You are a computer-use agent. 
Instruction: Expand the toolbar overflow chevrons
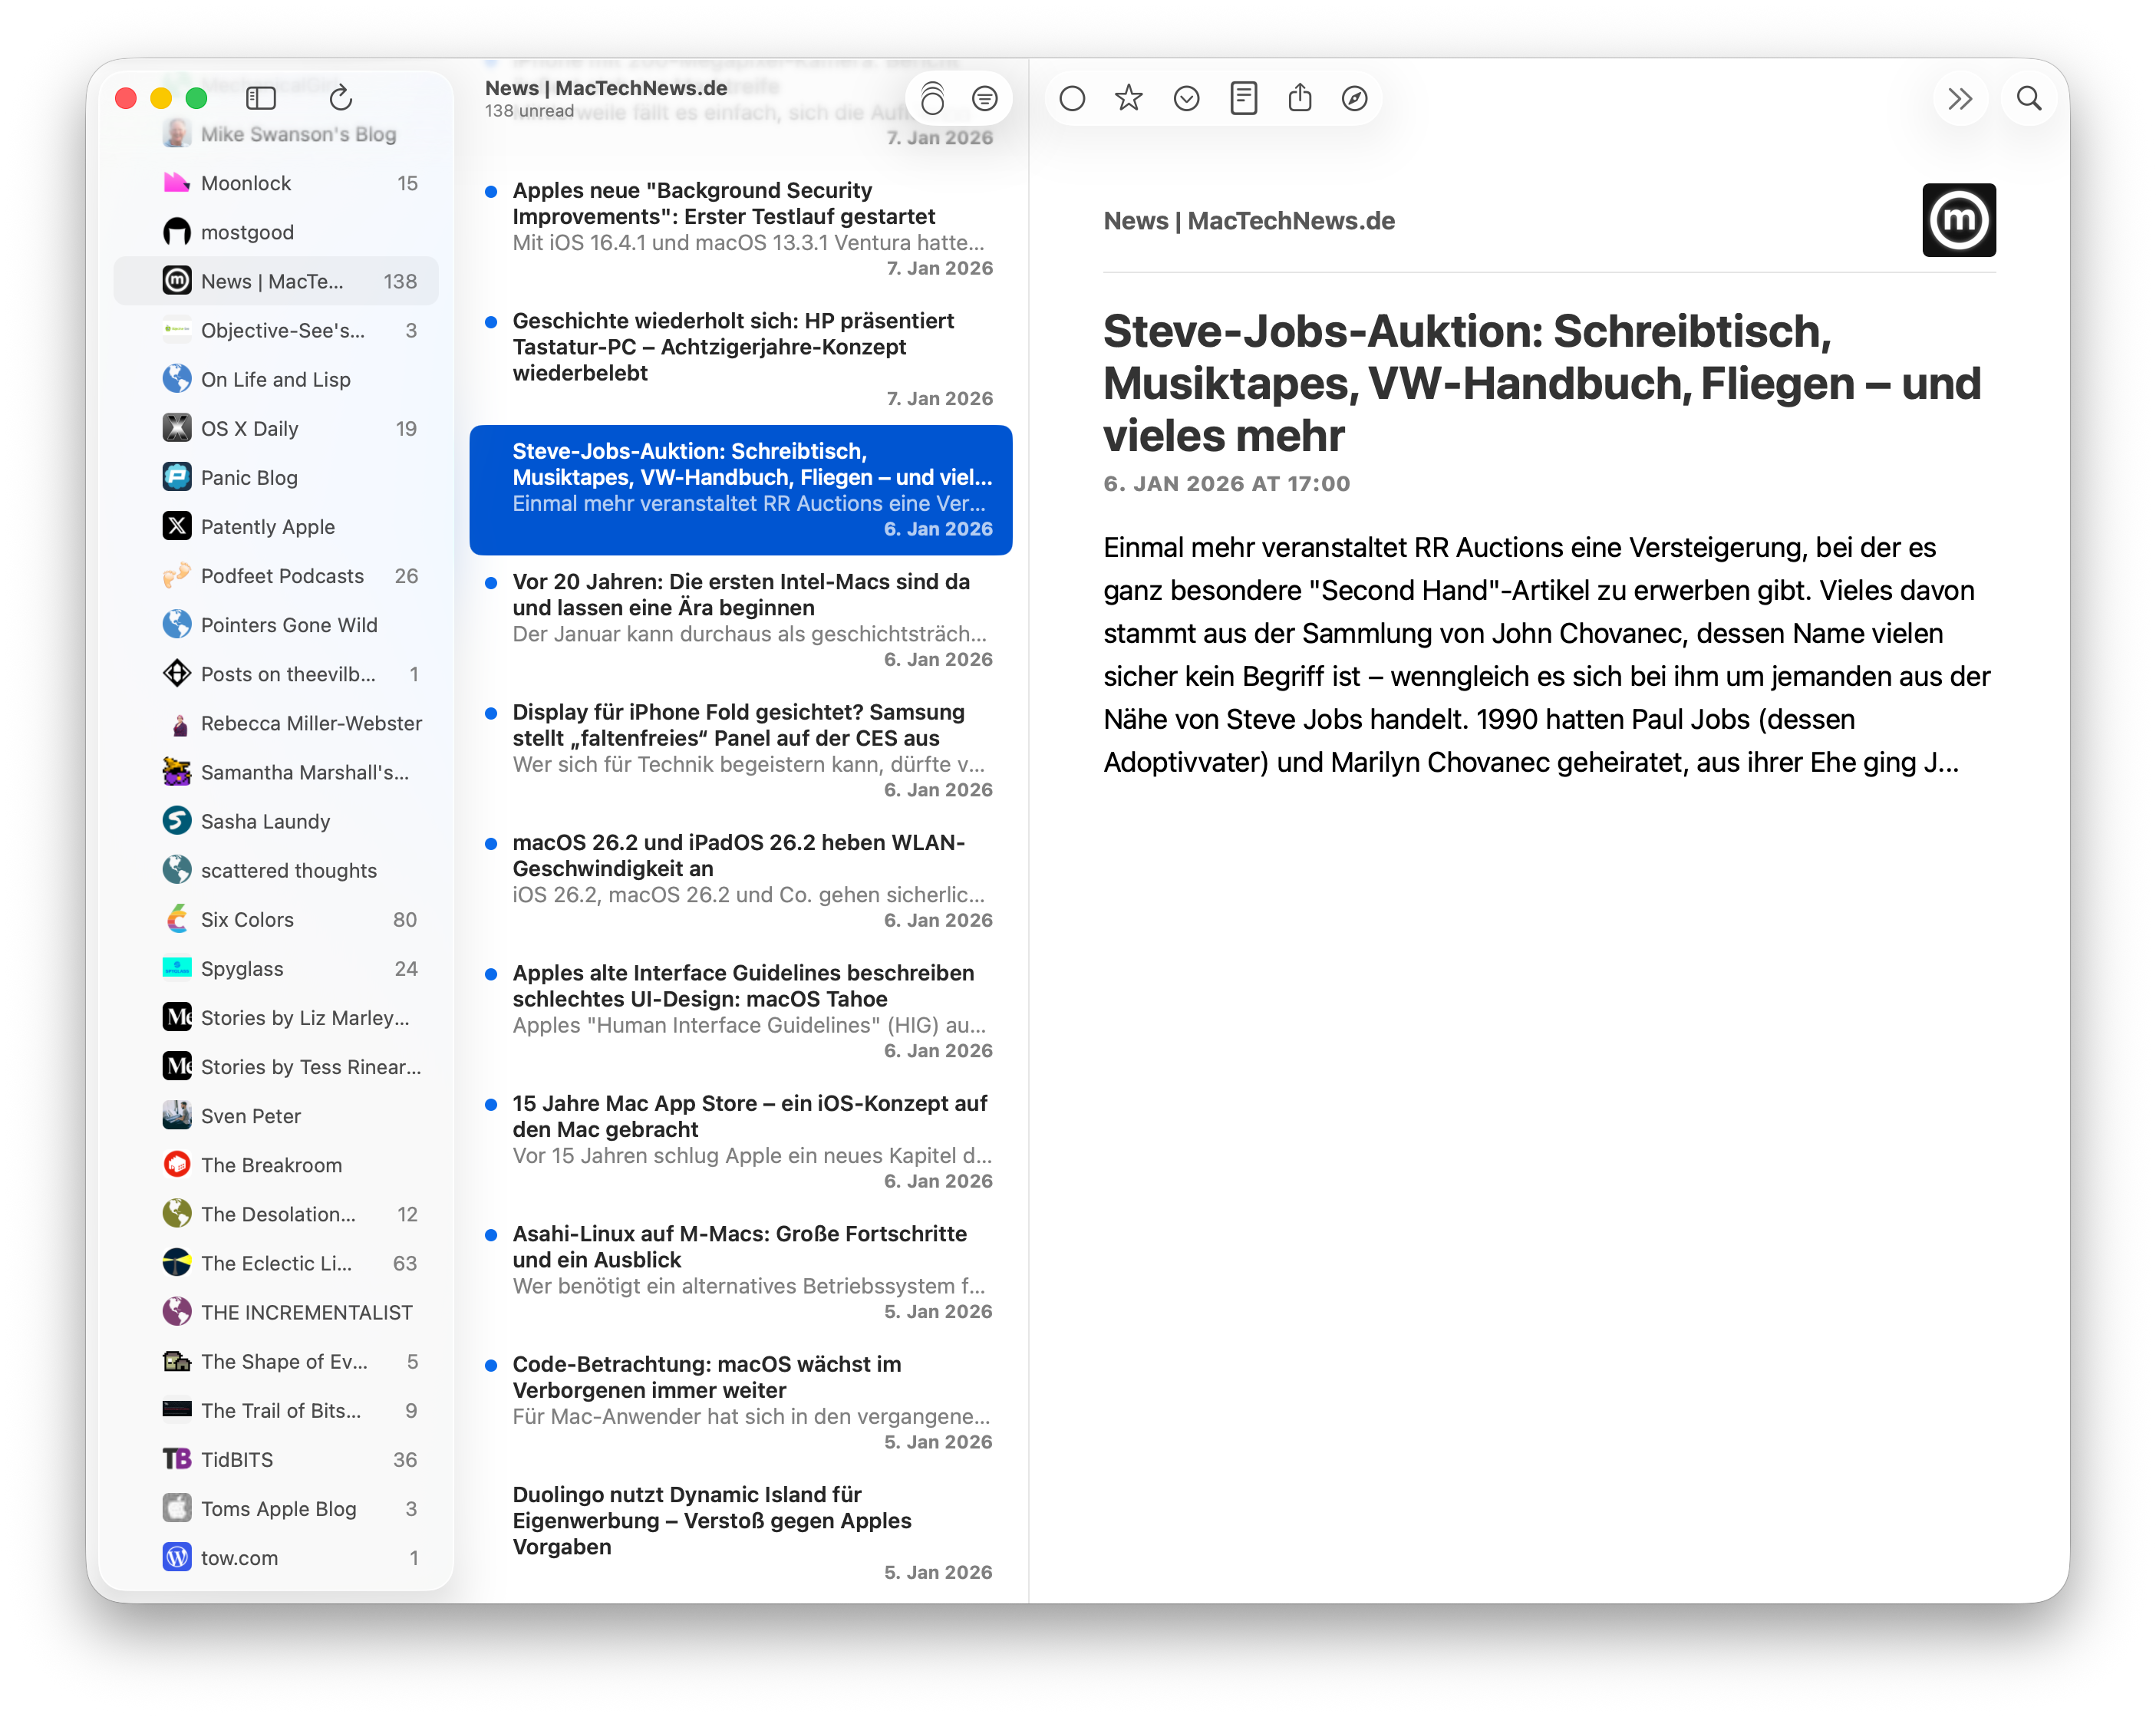pyautogui.click(x=1959, y=98)
